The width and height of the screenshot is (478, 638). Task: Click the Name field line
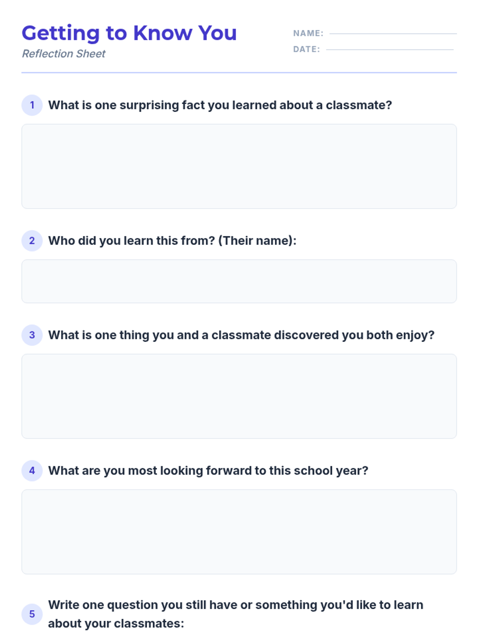tap(393, 34)
